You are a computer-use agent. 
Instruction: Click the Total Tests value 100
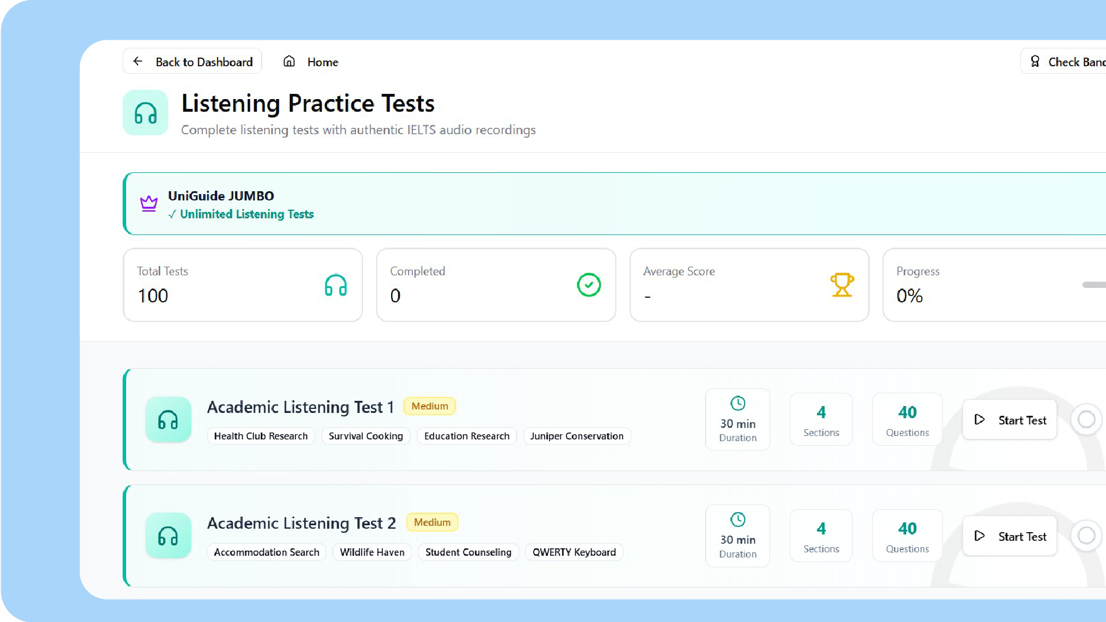[x=153, y=296]
